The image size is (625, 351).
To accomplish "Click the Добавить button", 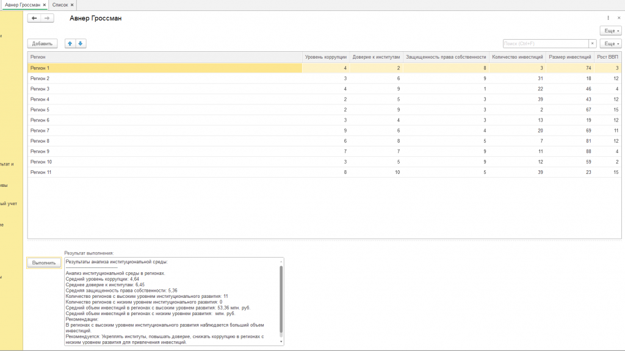I will point(42,43).
